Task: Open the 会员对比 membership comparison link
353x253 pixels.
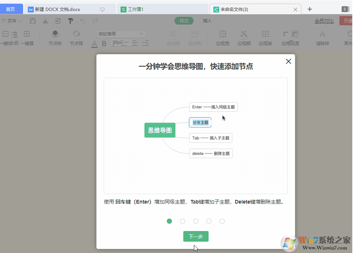Action: (x=324, y=21)
